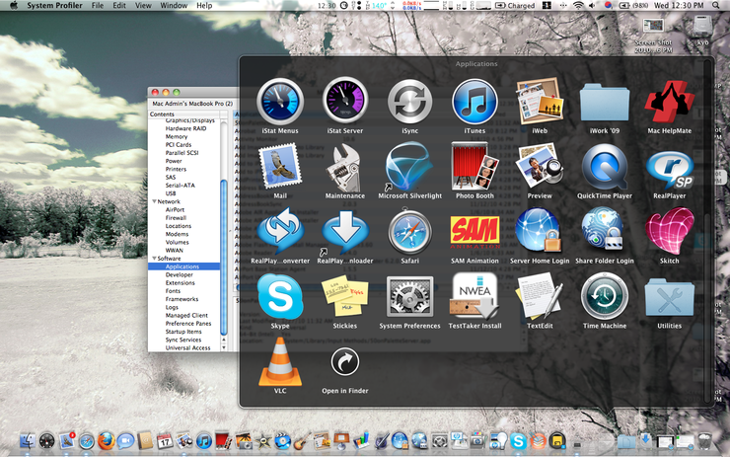Select Extensions in the Software list
This screenshot has width=730, height=457.
pos(180,282)
